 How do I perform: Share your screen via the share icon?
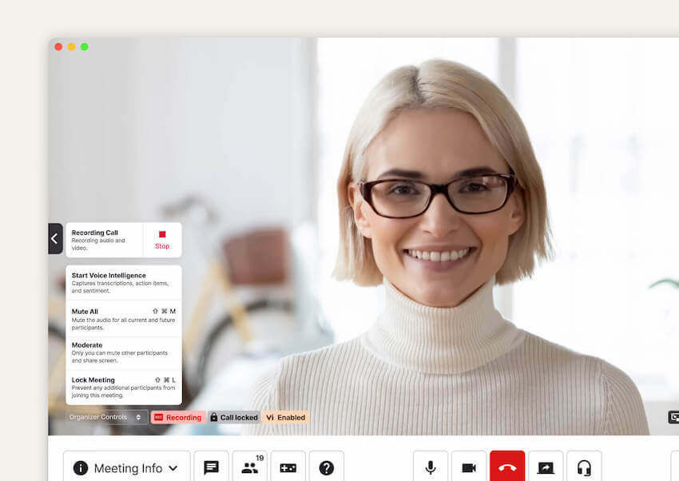coord(546,468)
